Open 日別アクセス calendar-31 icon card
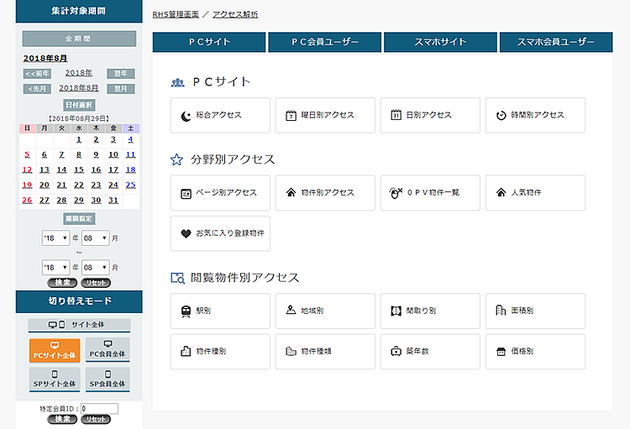This screenshot has height=429, width=630. tap(430, 115)
